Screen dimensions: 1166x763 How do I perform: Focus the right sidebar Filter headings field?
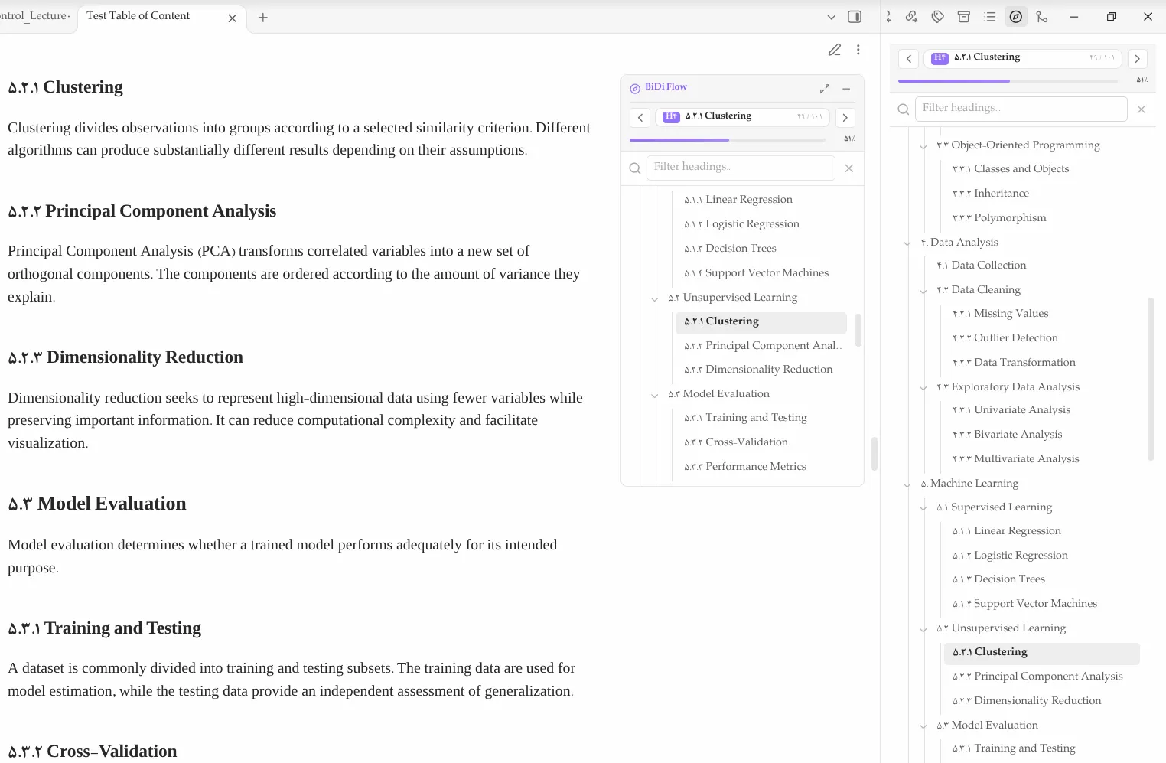click(x=1021, y=109)
